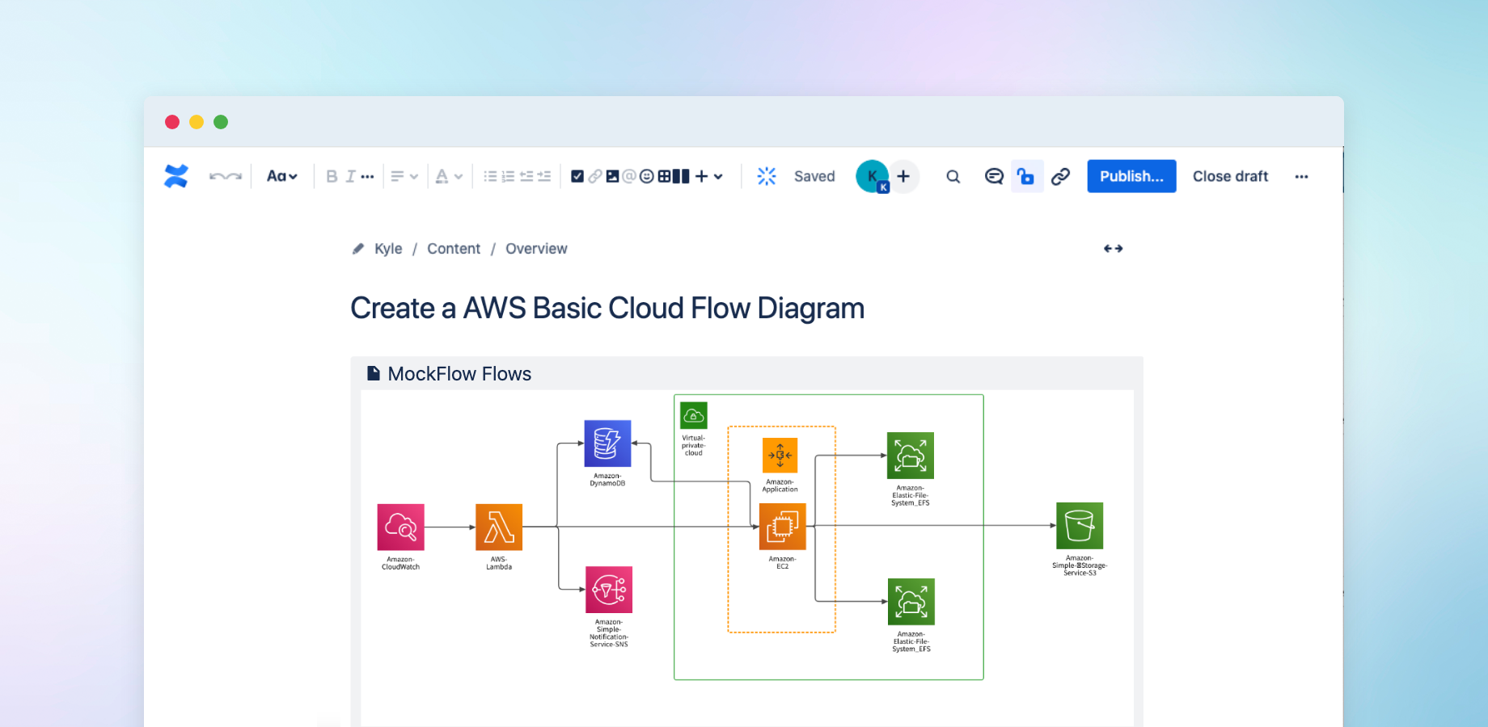
Task: Redo the last undone edit
Action: [235, 176]
